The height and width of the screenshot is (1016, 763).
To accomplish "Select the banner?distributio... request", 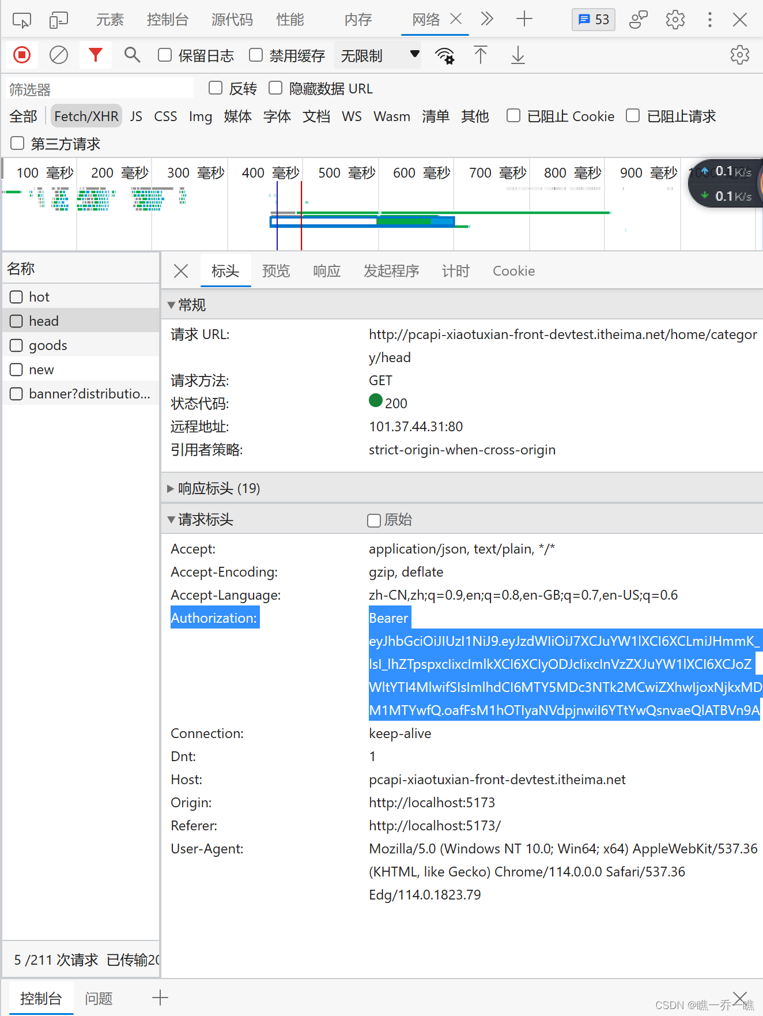I will tap(81, 394).
